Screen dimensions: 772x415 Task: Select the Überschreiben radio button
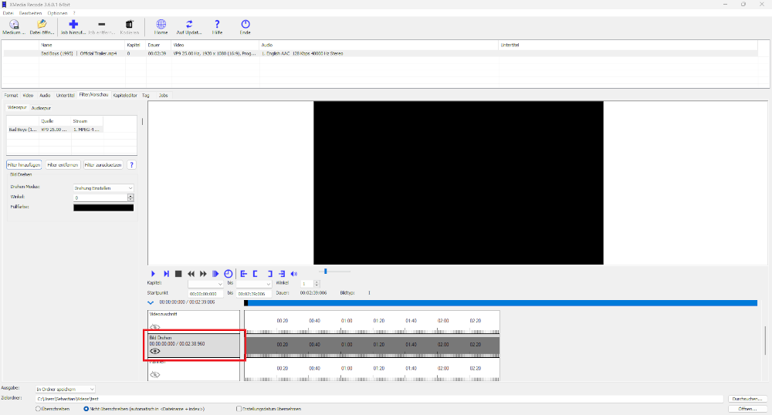(x=38, y=409)
